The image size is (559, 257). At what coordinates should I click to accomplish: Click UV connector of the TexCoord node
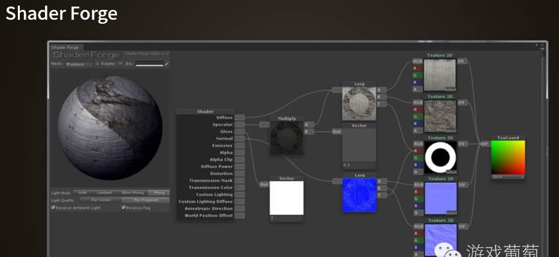pyautogui.click(x=485, y=144)
